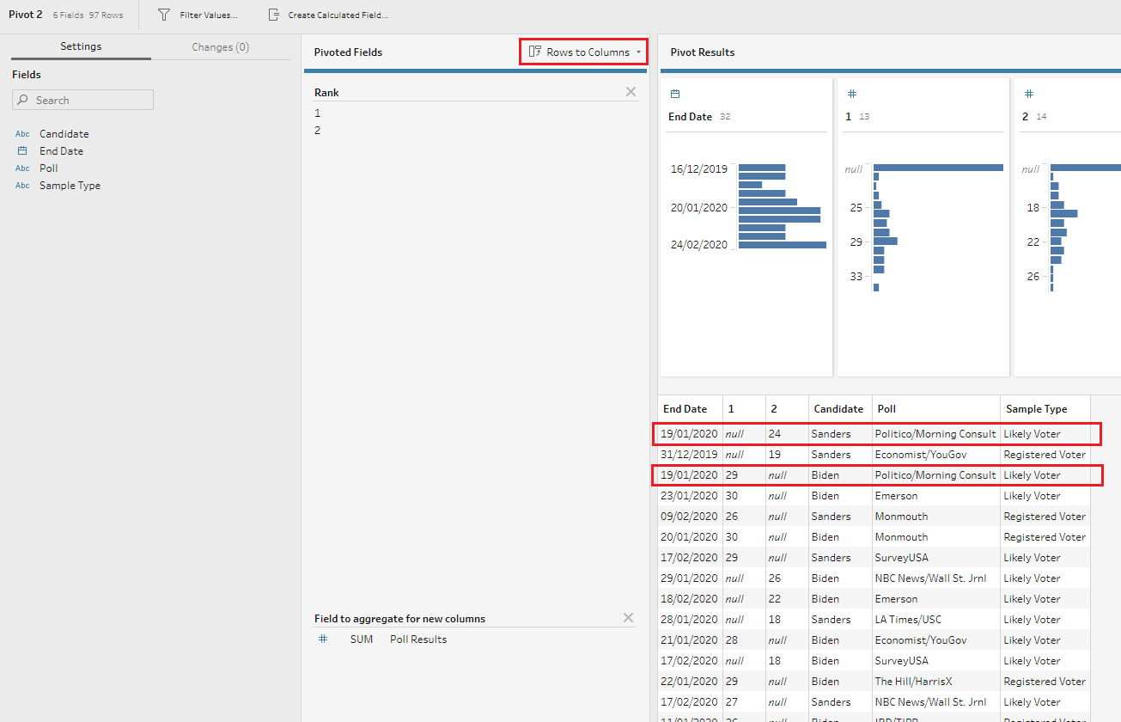The image size is (1121, 722).
Task: Click the search magnifier icon in Fields
Action: [23, 101]
